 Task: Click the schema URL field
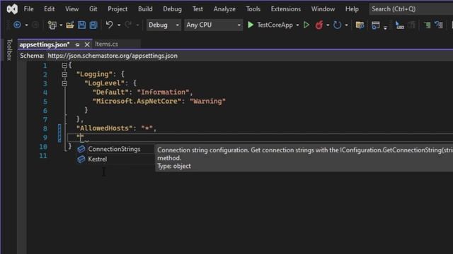[113, 56]
